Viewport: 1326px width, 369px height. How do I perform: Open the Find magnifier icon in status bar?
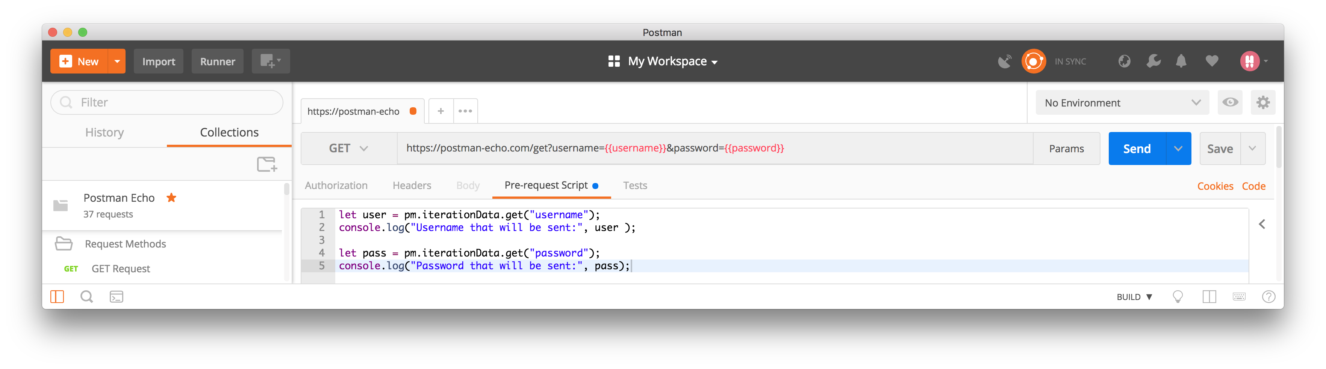point(86,297)
